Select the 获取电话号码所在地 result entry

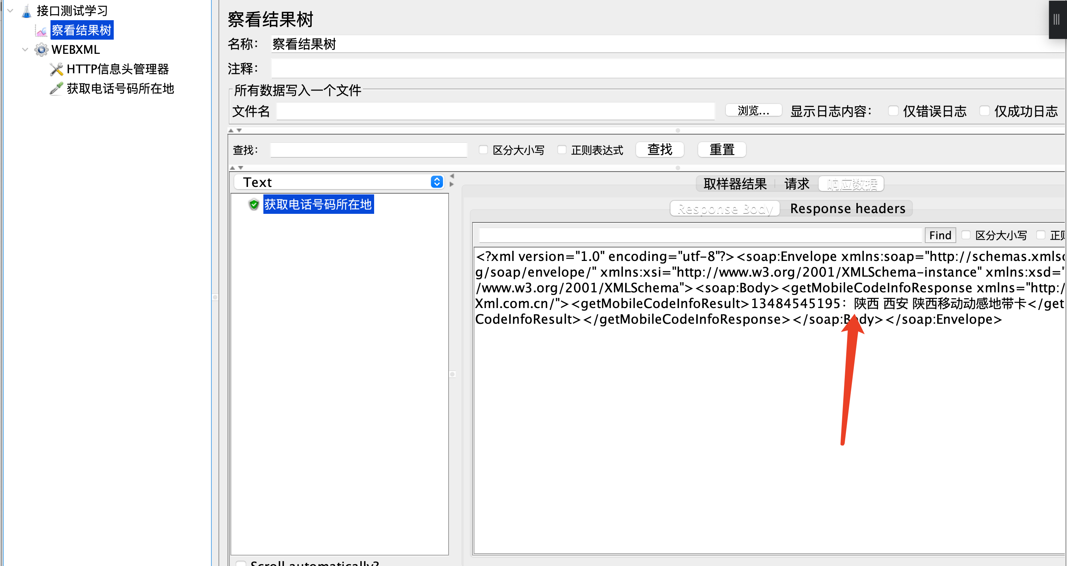318,204
